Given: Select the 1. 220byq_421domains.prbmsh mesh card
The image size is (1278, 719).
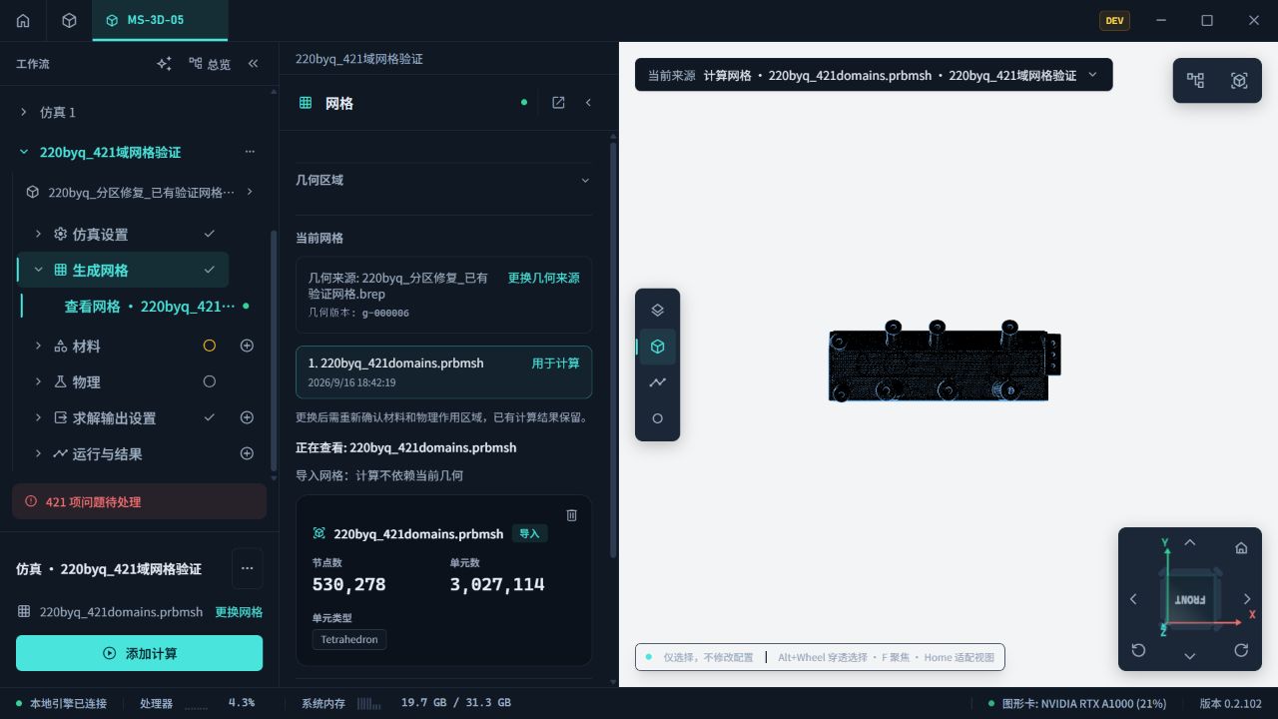Looking at the screenshot, I should coord(443,371).
